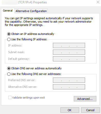Click the Validate settings upon exit label
This screenshot has height=114, width=101.
[x=29, y=98]
